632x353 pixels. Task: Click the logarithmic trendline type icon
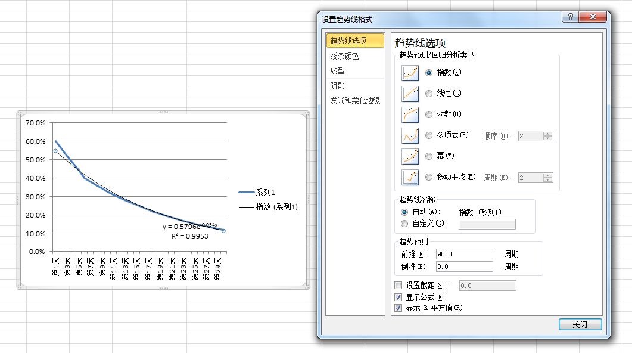coord(410,114)
